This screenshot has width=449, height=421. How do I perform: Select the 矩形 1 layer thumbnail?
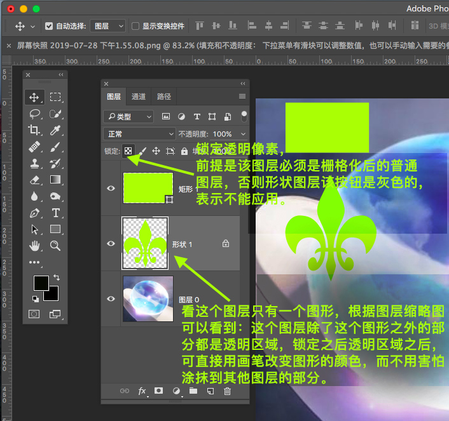[x=148, y=188]
